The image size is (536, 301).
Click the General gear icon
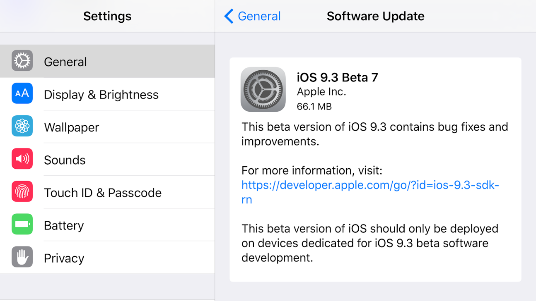click(x=22, y=61)
